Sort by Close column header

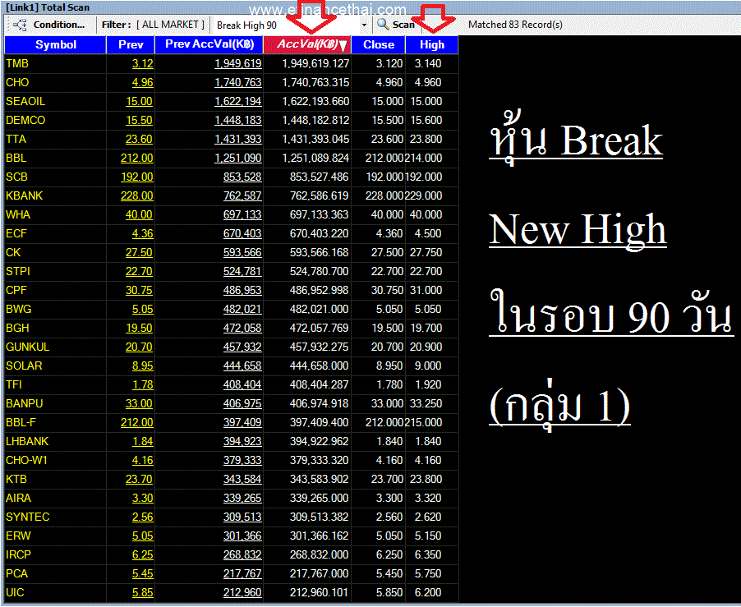coord(379,45)
